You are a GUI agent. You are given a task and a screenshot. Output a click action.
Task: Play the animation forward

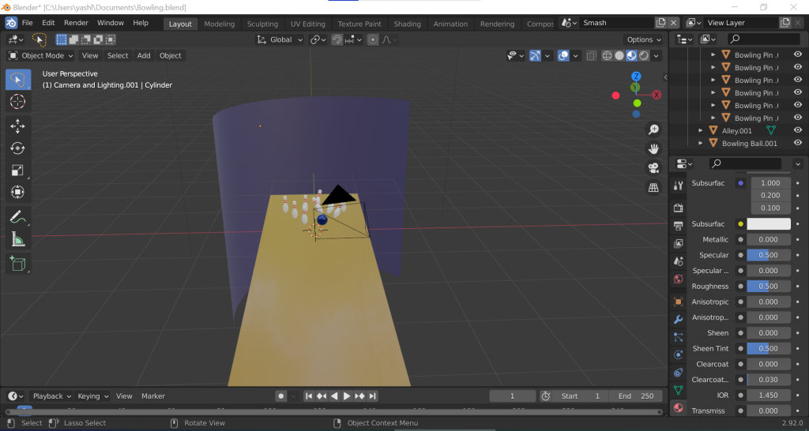pos(347,396)
